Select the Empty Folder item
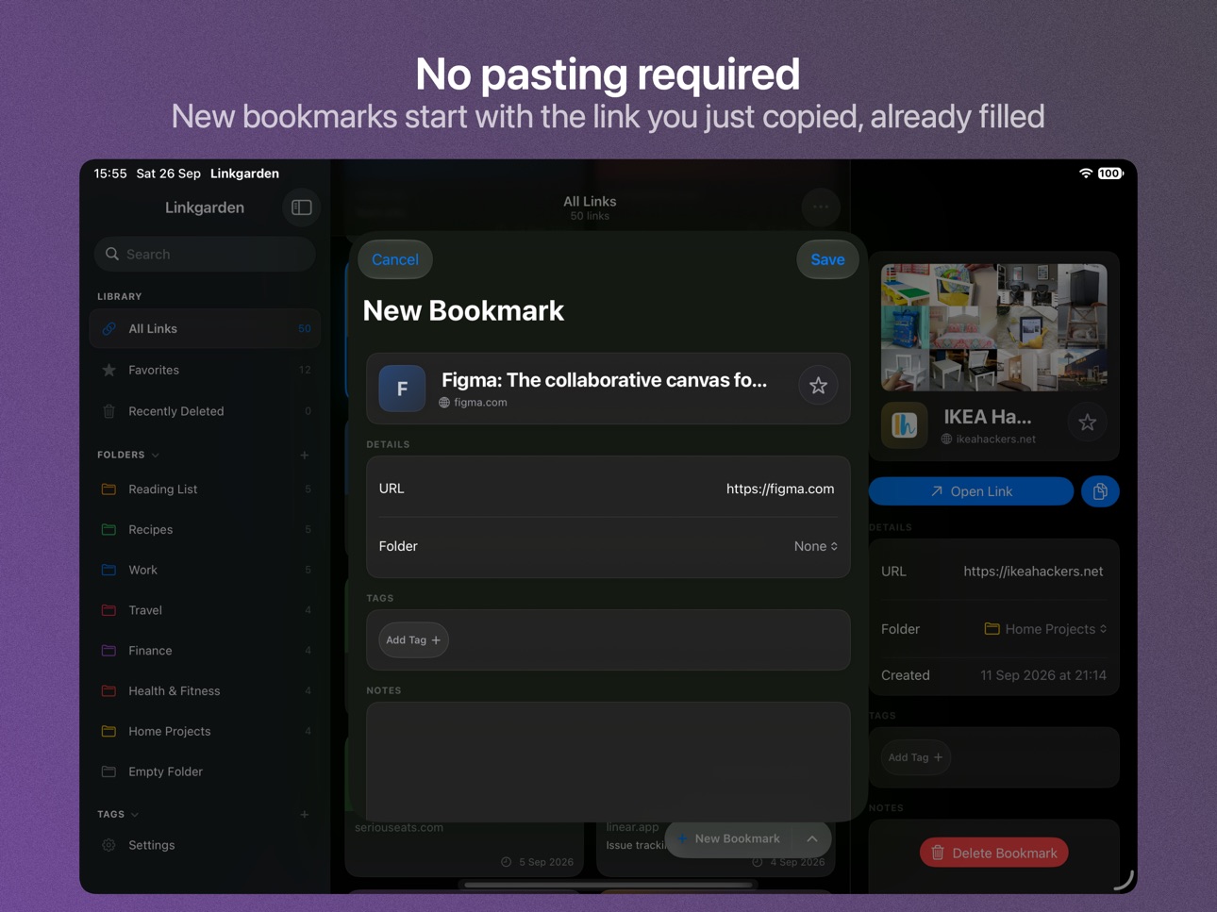Screen dimensions: 1217x912 click(205, 771)
